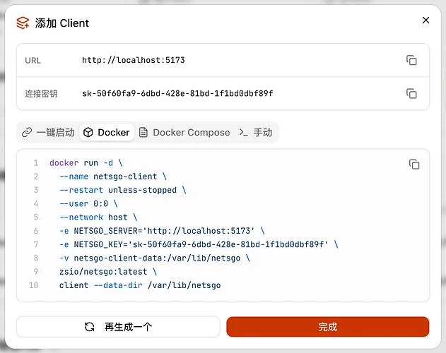The width and height of the screenshot is (446, 353).
Task: Click code line '--name netsgo-client'
Action: [x=113, y=176]
